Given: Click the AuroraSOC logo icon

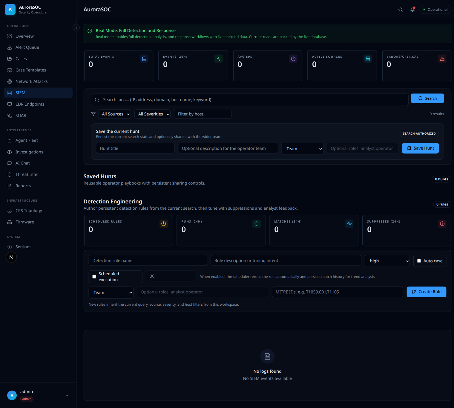Looking at the screenshot, I should coord(10,10).
